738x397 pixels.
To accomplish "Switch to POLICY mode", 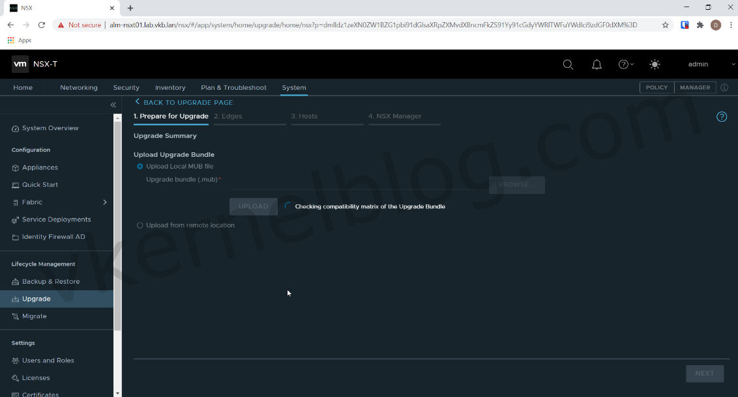I will coord(657,87).
